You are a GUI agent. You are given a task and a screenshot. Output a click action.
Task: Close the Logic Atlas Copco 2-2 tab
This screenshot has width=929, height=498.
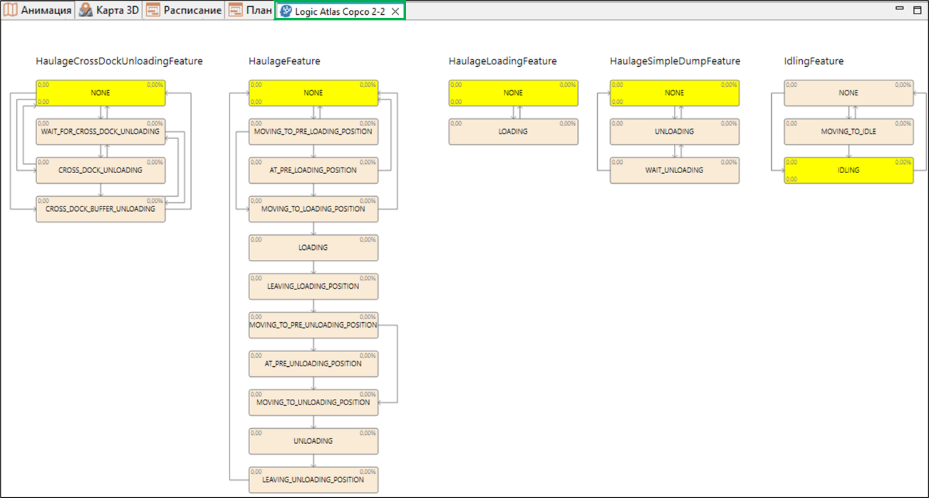pos(395,11)
